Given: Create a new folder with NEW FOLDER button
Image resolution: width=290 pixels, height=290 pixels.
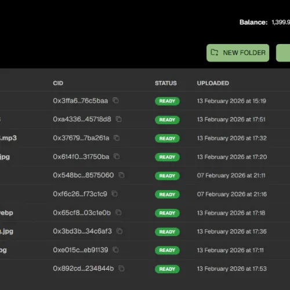Looking at the screenshot, I should coord(238,53).
